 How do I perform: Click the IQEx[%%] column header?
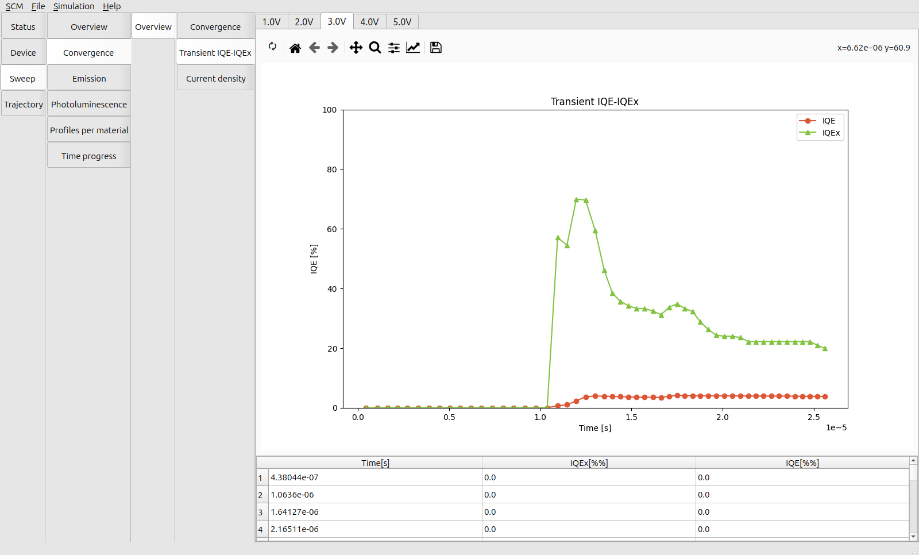[x=589, y=463]
